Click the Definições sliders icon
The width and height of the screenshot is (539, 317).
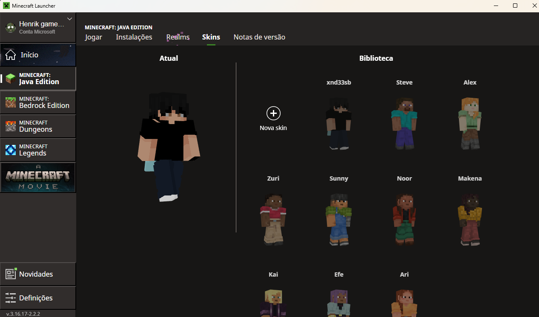11,298
